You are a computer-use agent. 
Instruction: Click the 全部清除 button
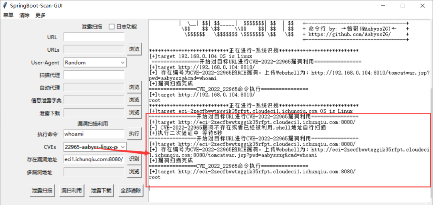tap(131, 190)
